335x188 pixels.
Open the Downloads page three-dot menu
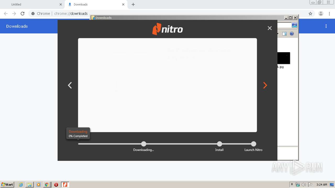click(x=326, y=26)
